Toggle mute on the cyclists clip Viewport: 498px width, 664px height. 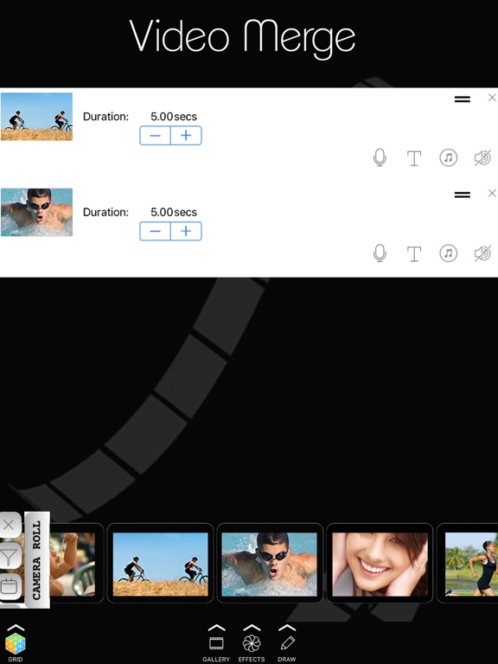482,158
